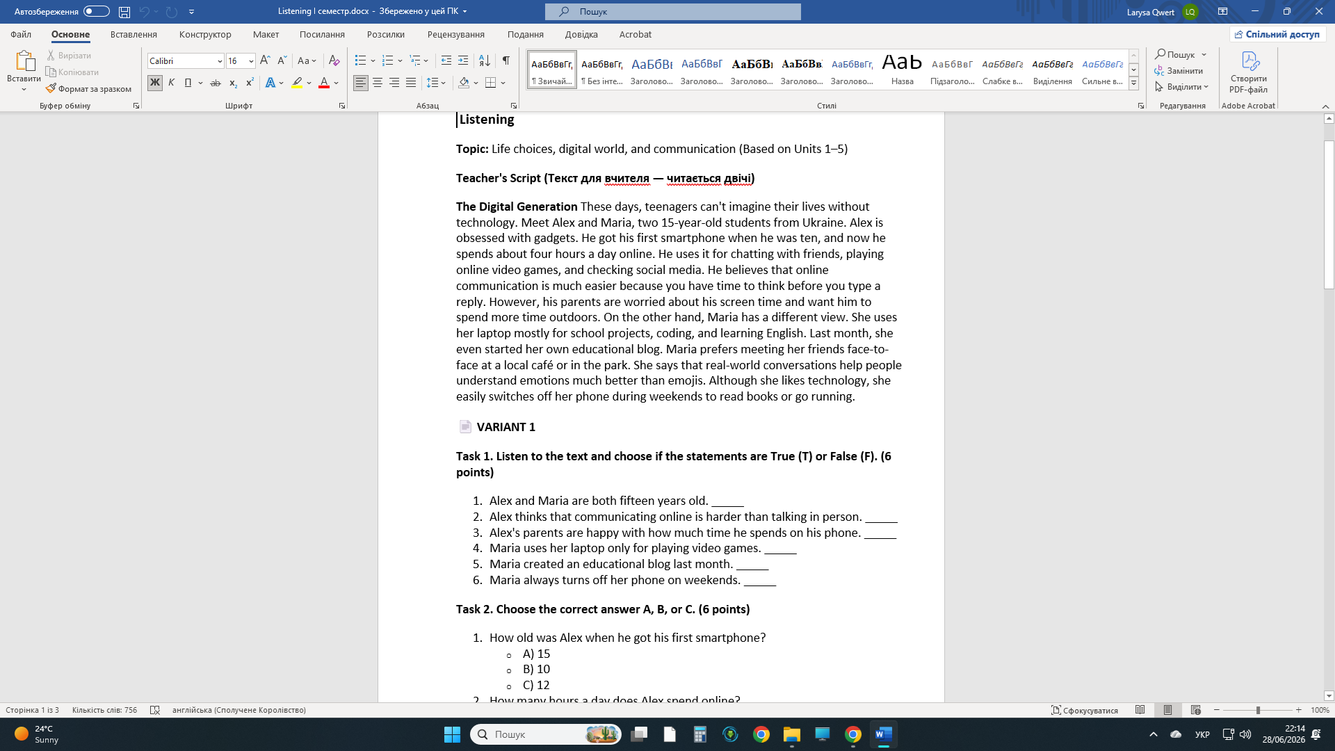1335x751 pixels.
Task: Open the spelling check status icon
Action: pyautogui.click(x=155, y=710)
